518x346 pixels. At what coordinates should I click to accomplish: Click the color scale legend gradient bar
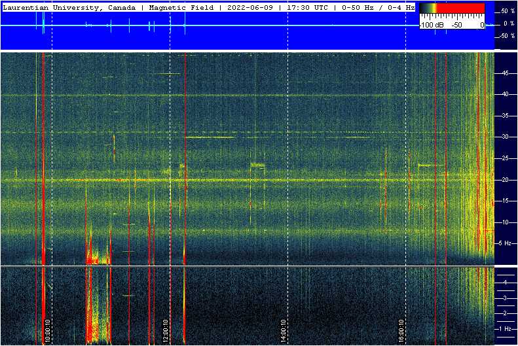(x=452, y=9)
